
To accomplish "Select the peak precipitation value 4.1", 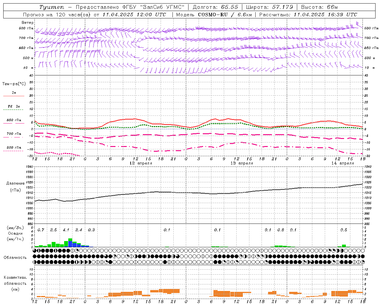I will (66, 230).
